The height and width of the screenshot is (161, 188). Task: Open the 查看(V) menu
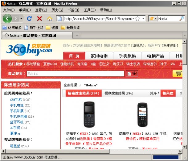41,10
